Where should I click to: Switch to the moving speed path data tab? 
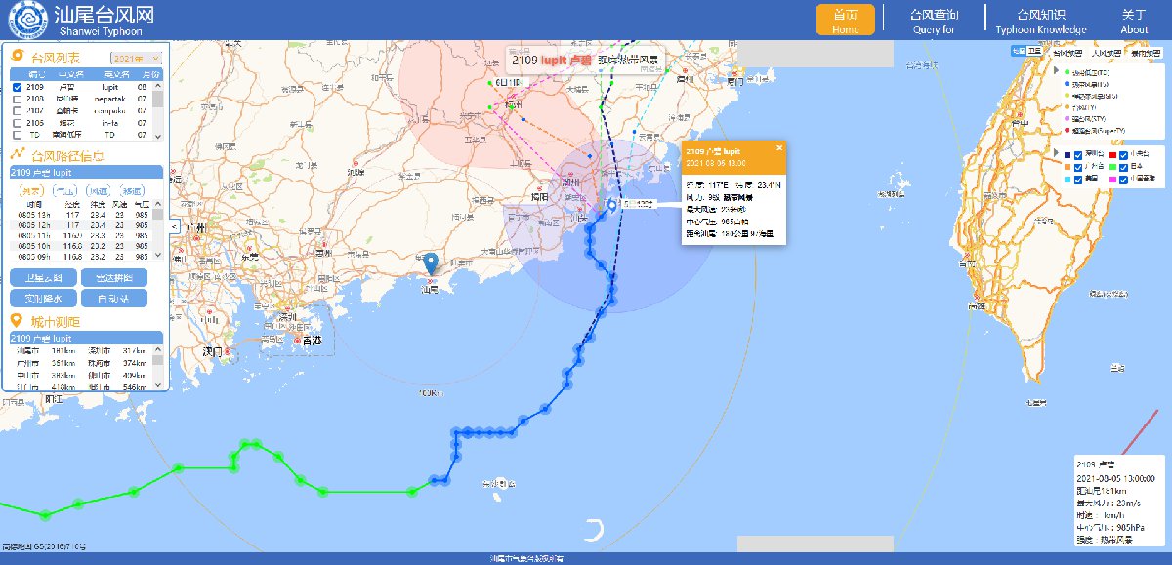coord(132,191)
